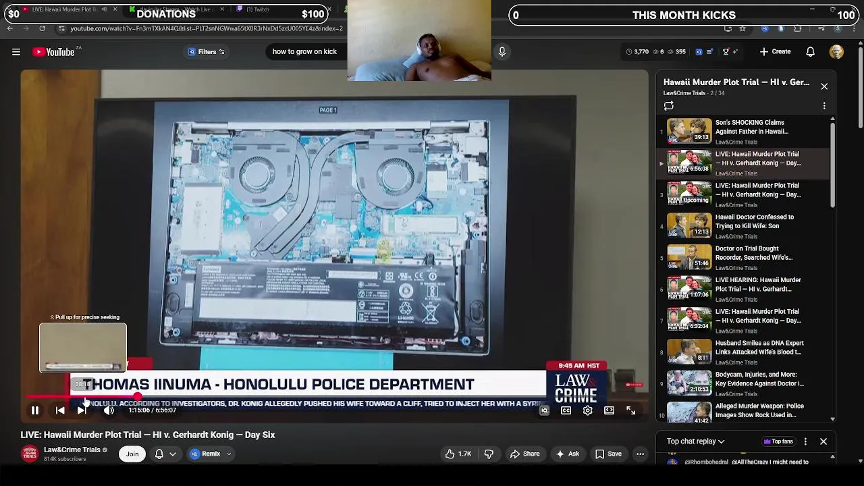Expand the Top chat replay dropdown
864x486 pixels.
point(695,441)
